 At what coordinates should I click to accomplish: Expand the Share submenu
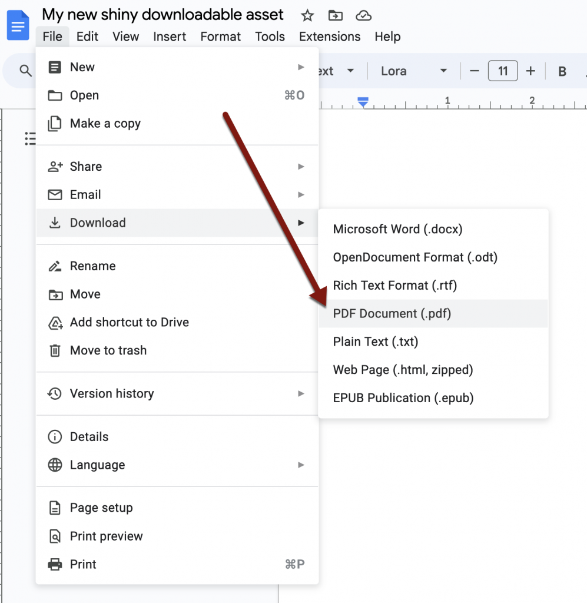coord(177,167)
